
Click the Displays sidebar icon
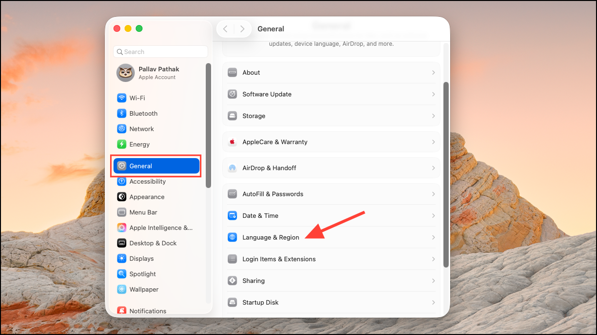coord(122,258)
